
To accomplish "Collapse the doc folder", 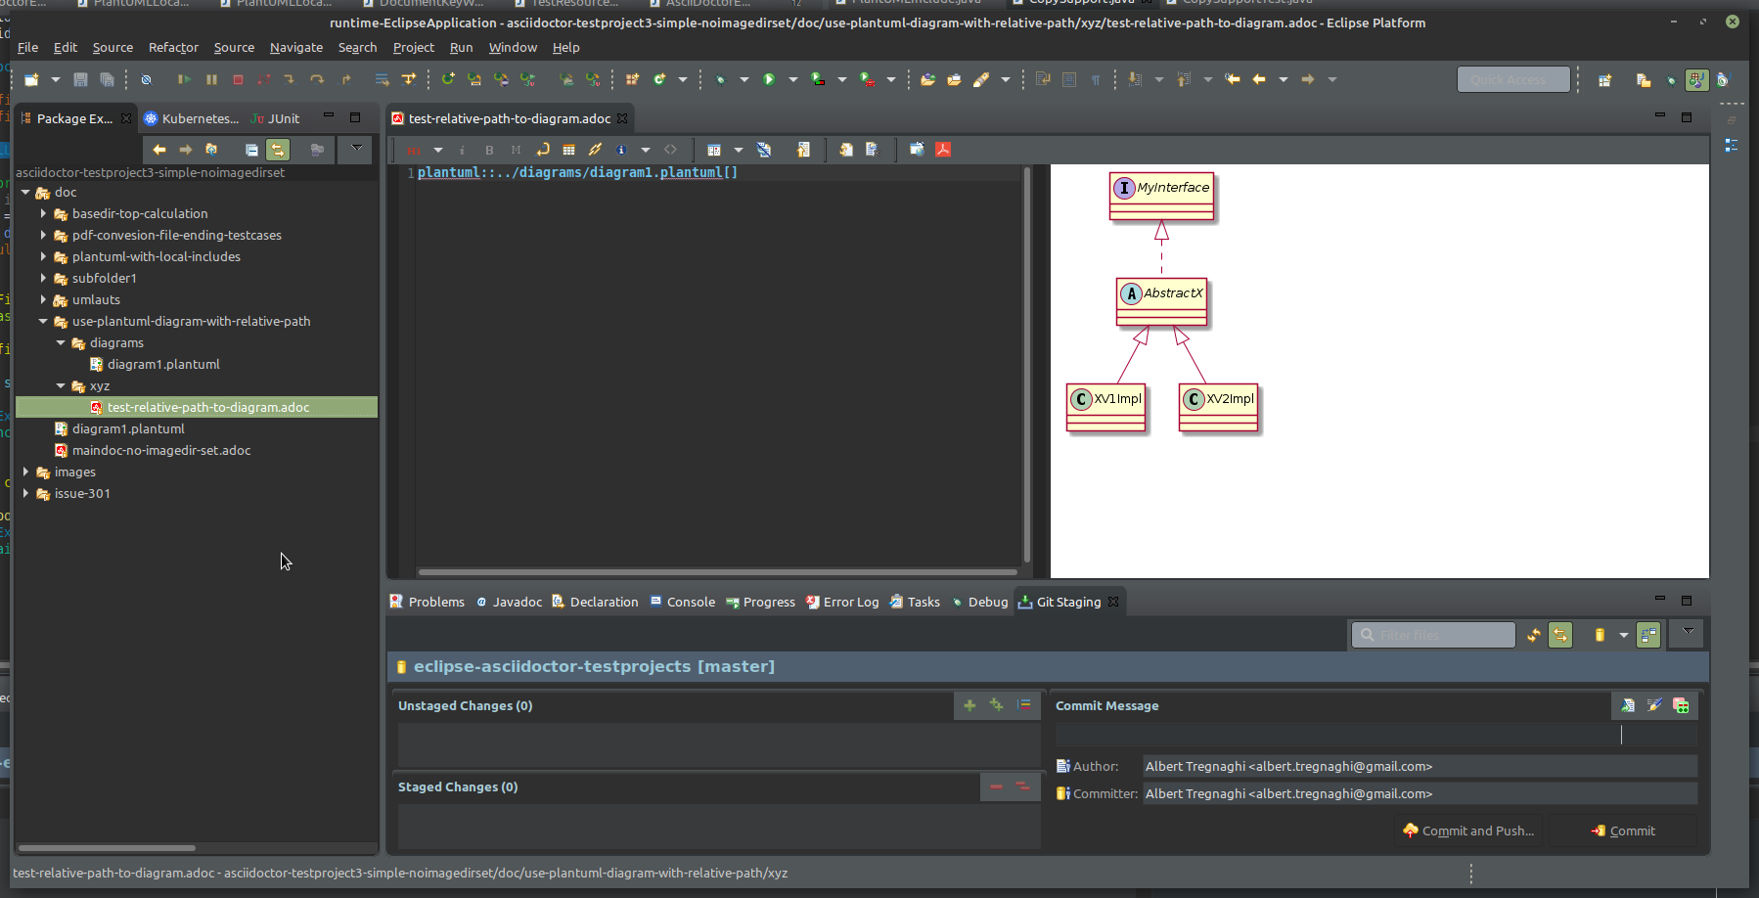I will coord(25,193).
